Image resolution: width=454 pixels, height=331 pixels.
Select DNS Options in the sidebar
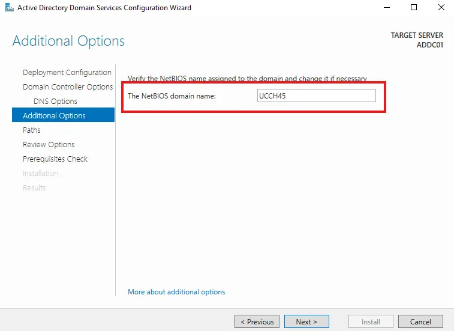55,102
